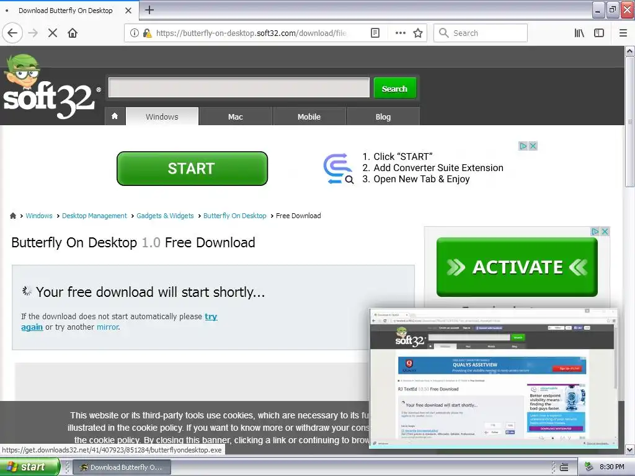
Task: Click the converter suite ad logo
Action: click(x=339, y=169)
